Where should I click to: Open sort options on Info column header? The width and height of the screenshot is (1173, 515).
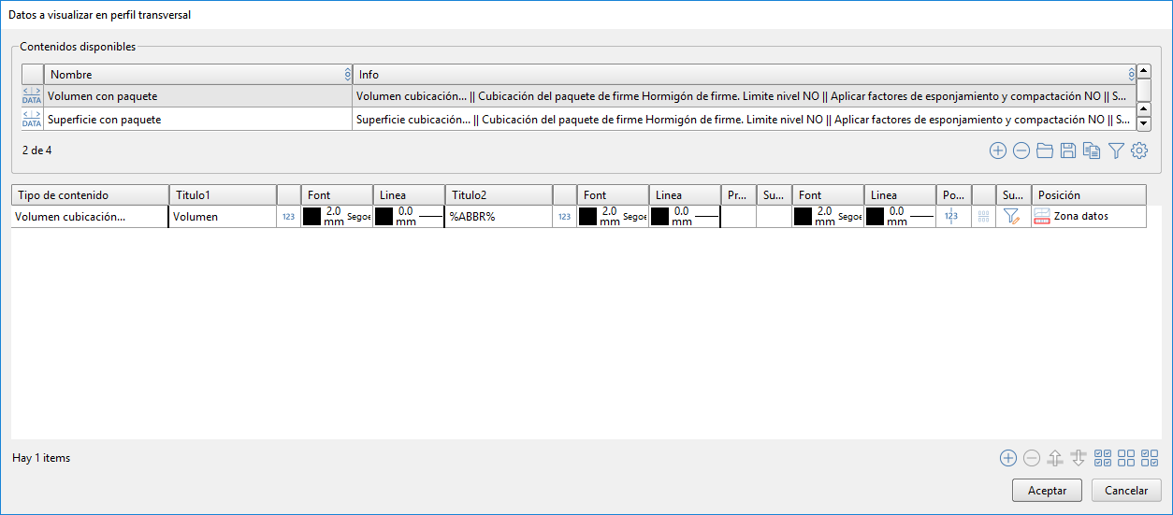click(1132, 74)
